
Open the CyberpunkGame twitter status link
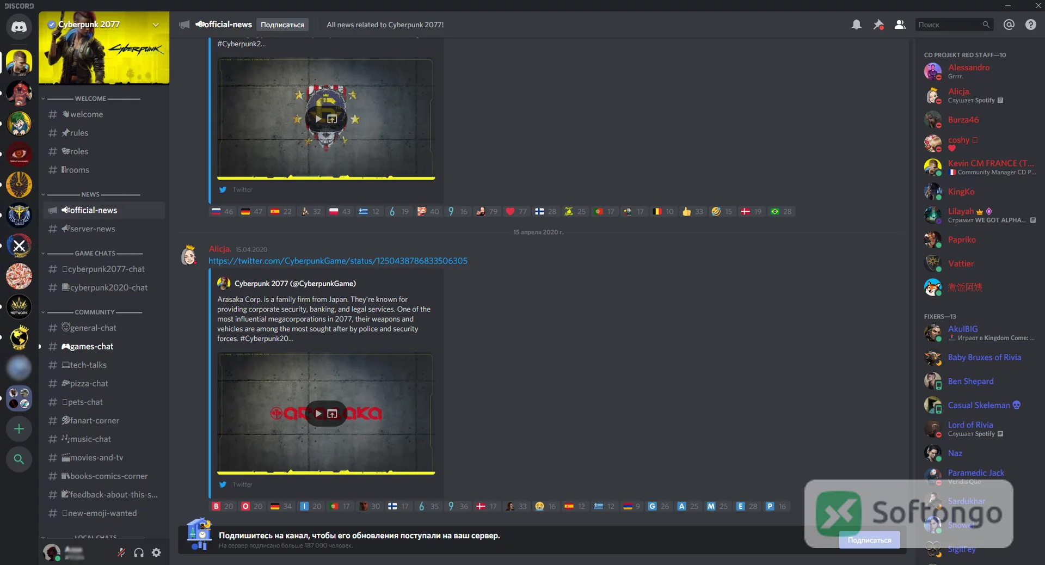tap(338, 261)
